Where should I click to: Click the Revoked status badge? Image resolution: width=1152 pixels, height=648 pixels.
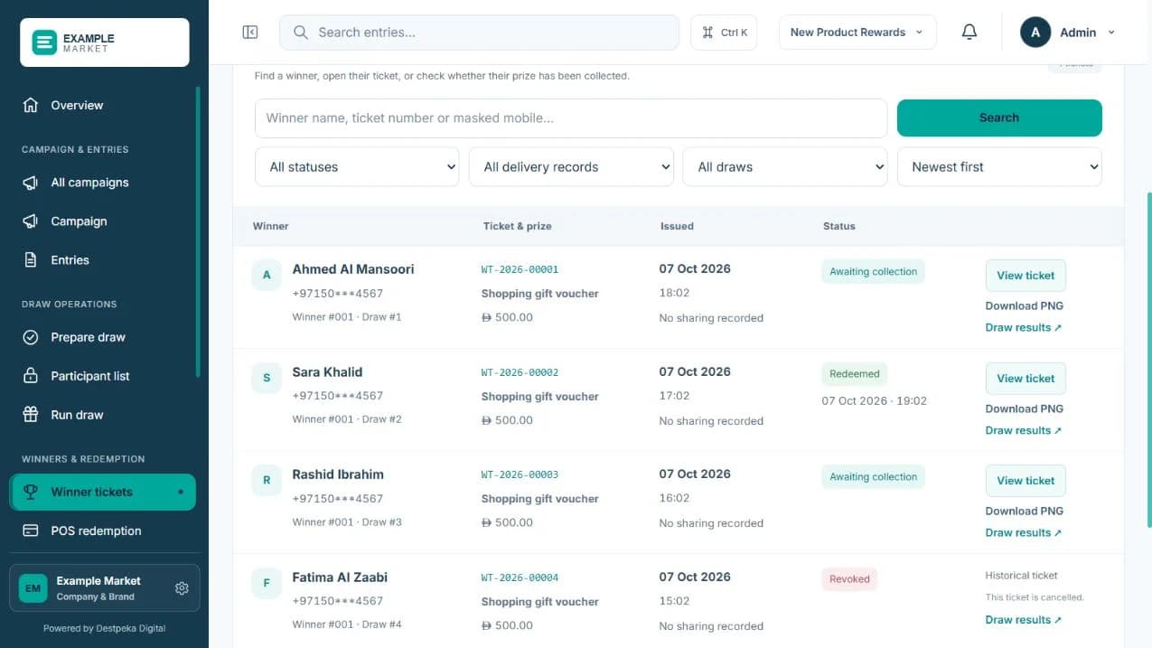(x=849, y=579)
